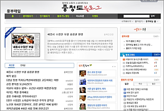Go to 중부매일 홈 link
The width and height of the screenshot is (164, 111).
pos(151,21)
